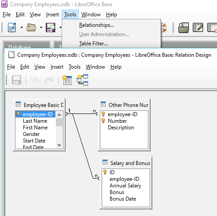217x216 pixels.
Task: Click the Save floppy icon in main window toolbar
Action: coord(51,27)
